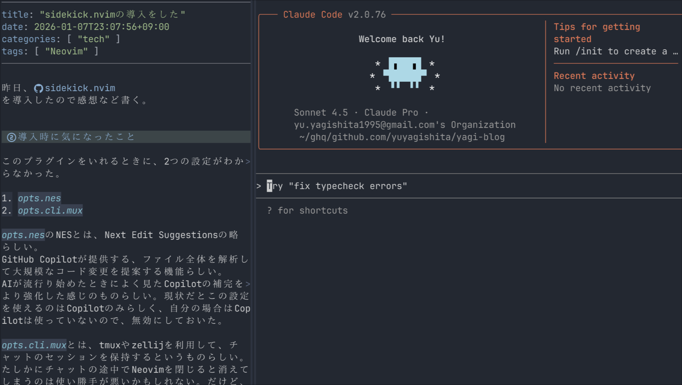This screenshot has width=682, height=385.
Task: Place cursor on the frontmatter title line
Action: point(93,14)
